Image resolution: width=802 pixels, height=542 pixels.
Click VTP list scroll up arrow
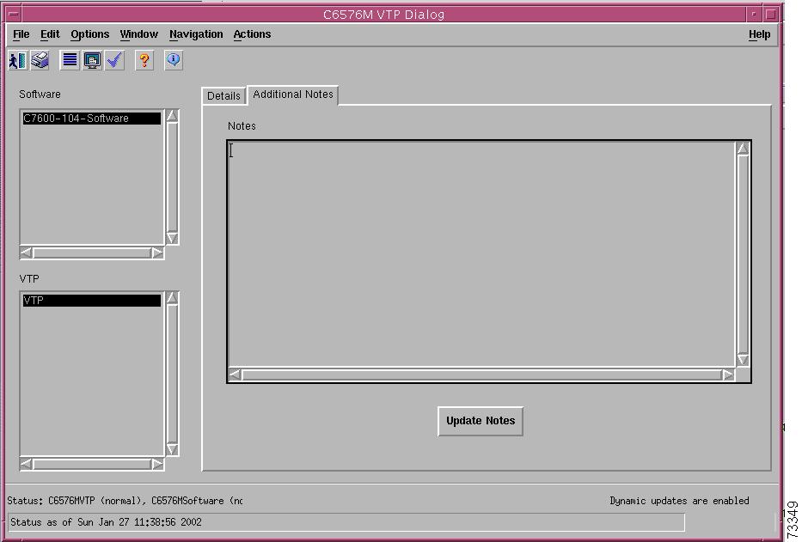(173, 298)
